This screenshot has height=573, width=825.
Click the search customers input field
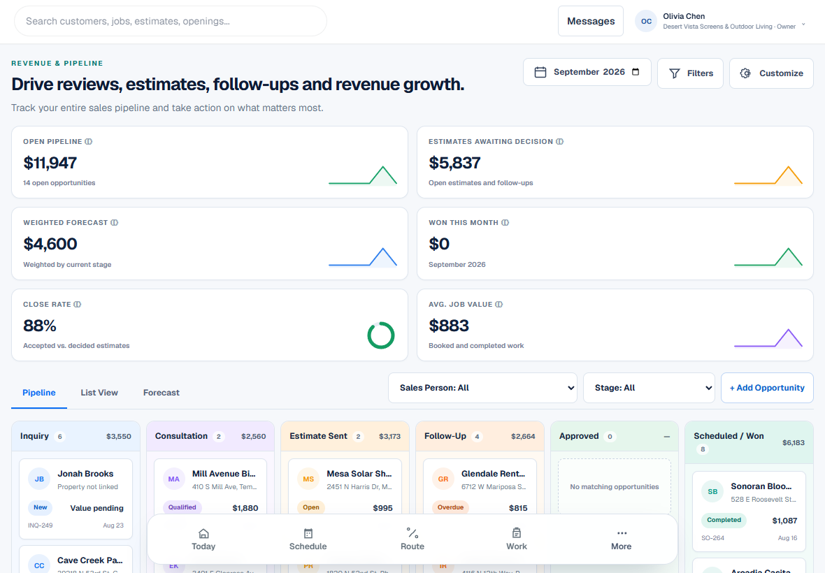click(171, 21)
